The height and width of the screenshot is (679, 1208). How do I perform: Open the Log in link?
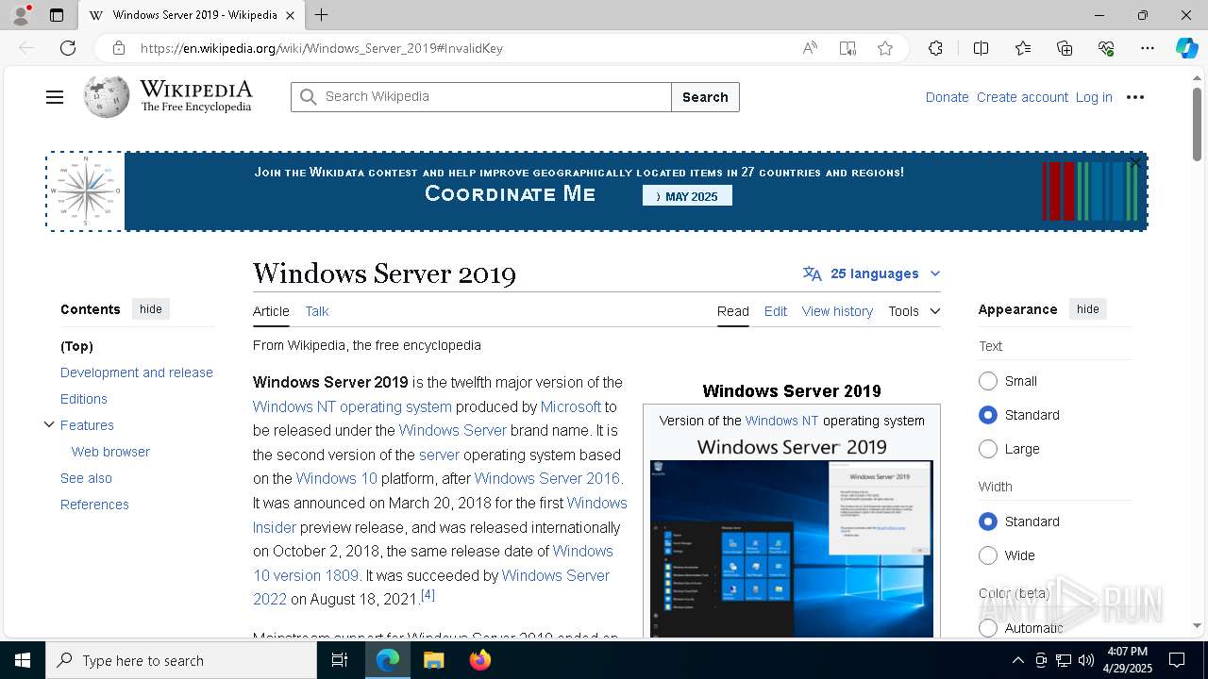1094,97
